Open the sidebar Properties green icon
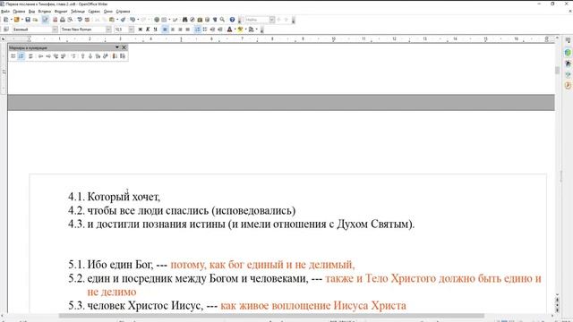The image size is (573, 322). pos(568,53)
